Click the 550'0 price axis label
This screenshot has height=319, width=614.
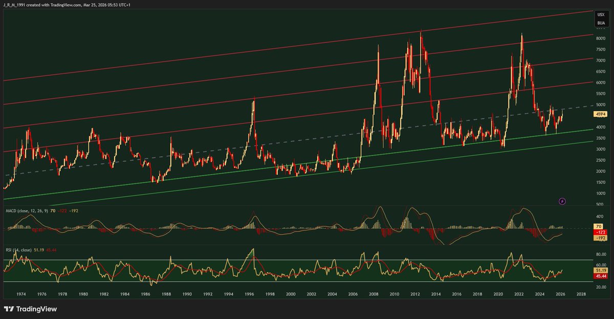click(x=600, y=94)
